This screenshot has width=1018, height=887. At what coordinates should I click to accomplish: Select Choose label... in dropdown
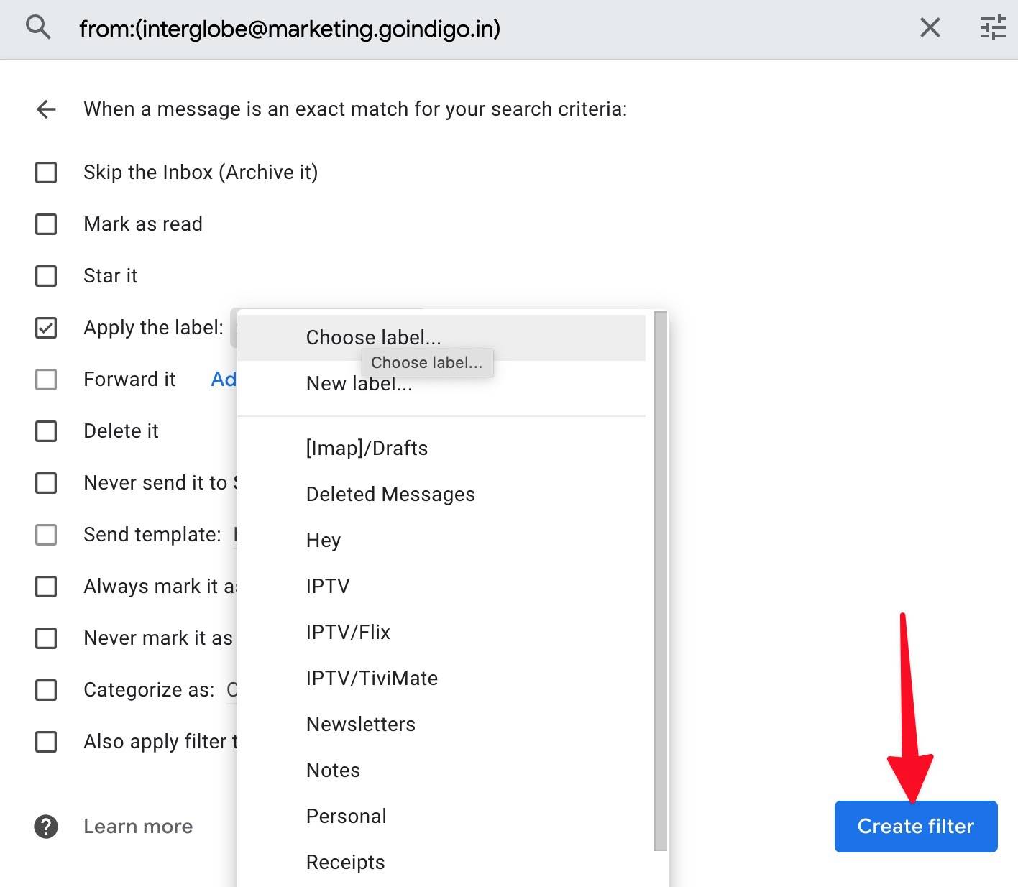point(373,337)
